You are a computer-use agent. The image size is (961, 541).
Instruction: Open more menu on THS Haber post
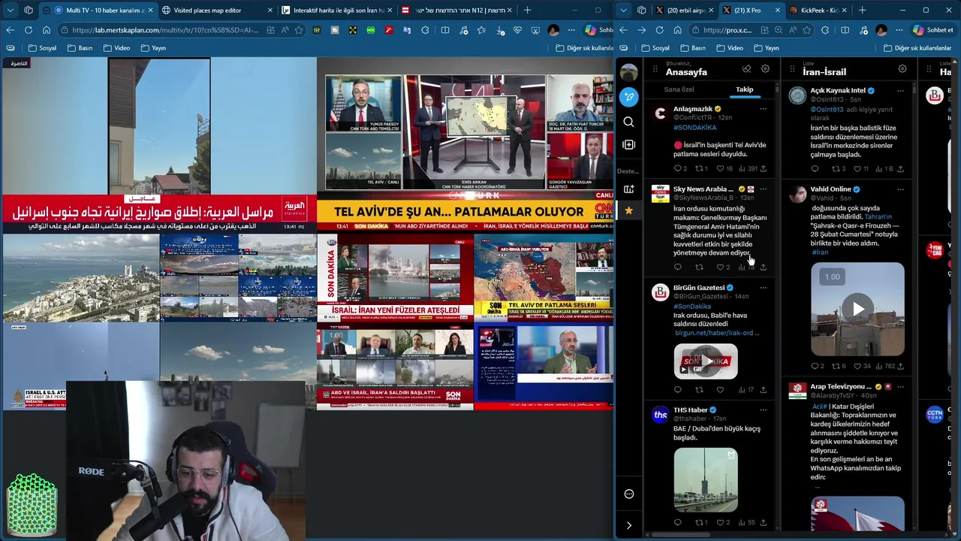point(763,410)
